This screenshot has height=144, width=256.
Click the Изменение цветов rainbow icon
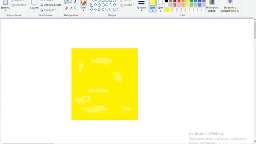point(212,2)
